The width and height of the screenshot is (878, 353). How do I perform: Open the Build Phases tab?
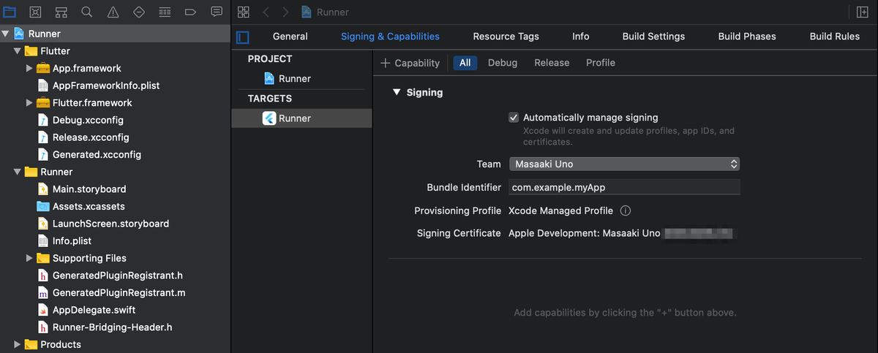(x=747, y=37)
